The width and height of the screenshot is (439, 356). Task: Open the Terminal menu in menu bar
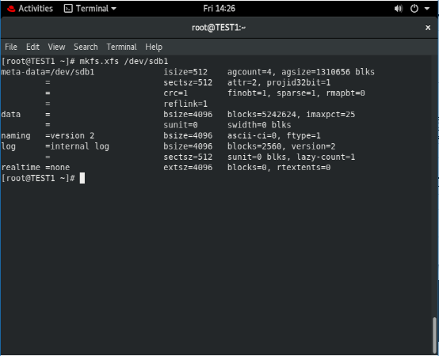pyautogui.click(x=121, y=47)
